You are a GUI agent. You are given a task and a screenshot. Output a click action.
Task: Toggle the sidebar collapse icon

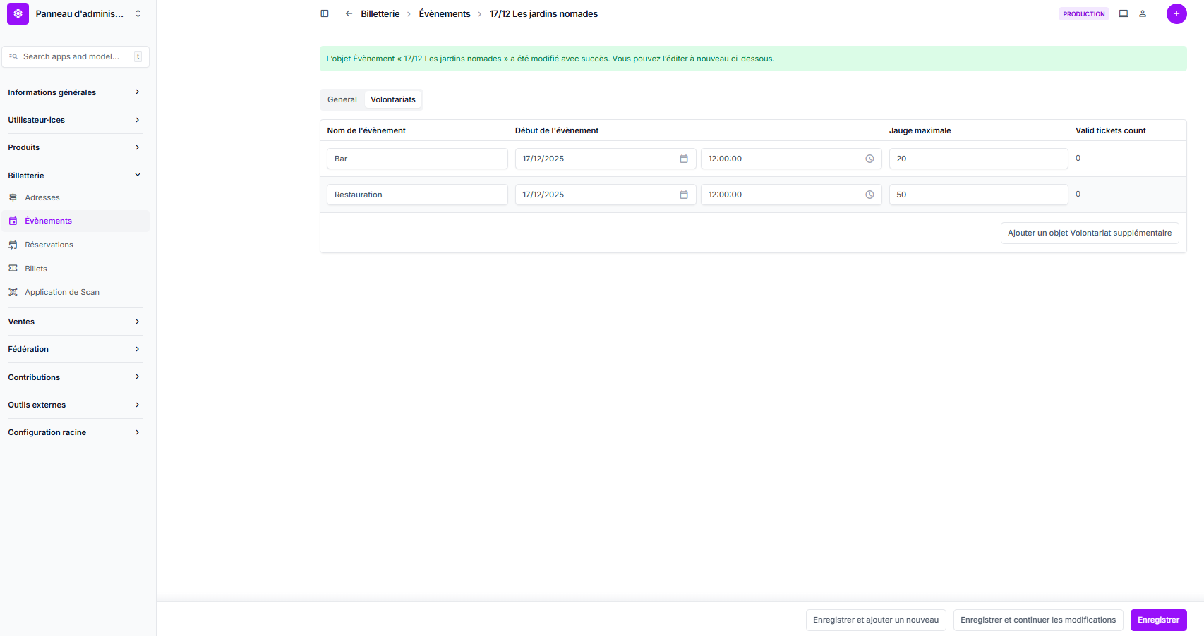(325, 13)
